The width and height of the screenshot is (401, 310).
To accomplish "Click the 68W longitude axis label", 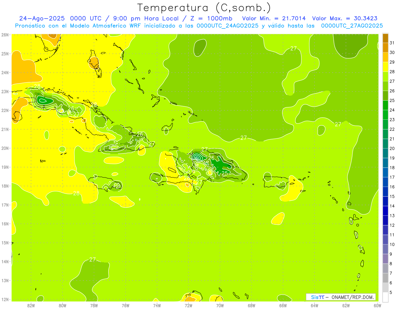I will pyautogui.click(x=252, y=305).
